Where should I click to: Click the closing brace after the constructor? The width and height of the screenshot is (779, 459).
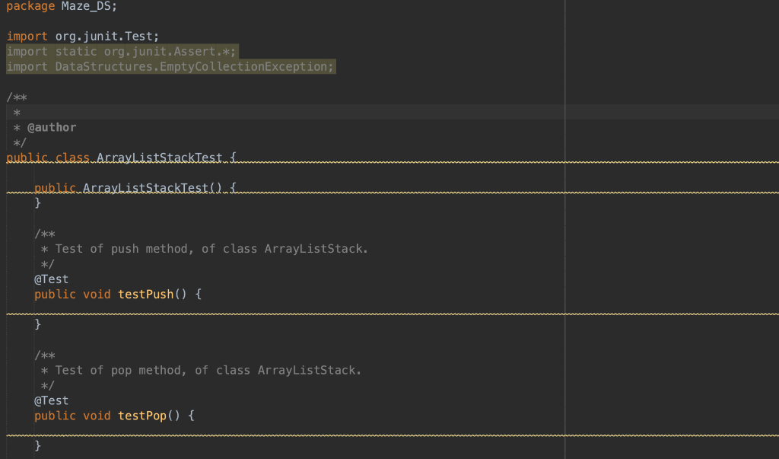click(37, 202)
